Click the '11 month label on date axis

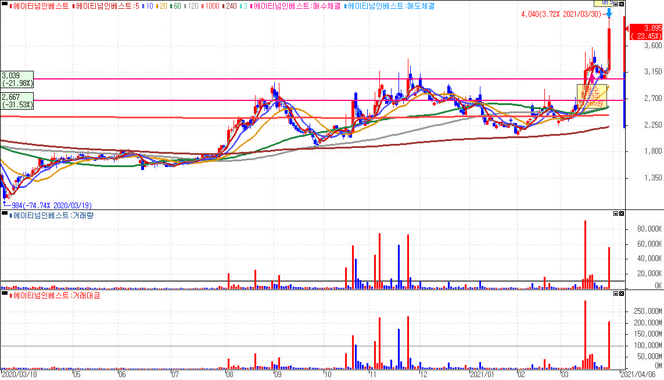click(x=371, y=375)
